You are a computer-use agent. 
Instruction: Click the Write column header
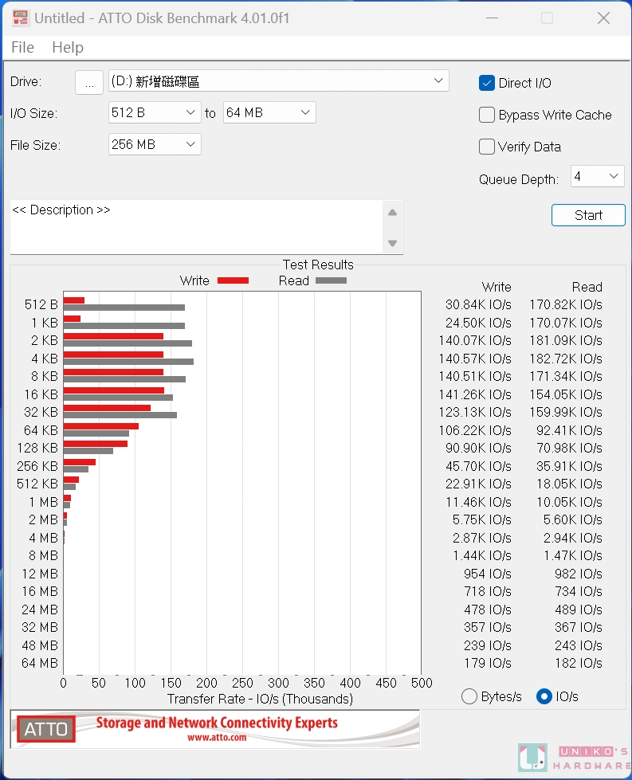497,287
